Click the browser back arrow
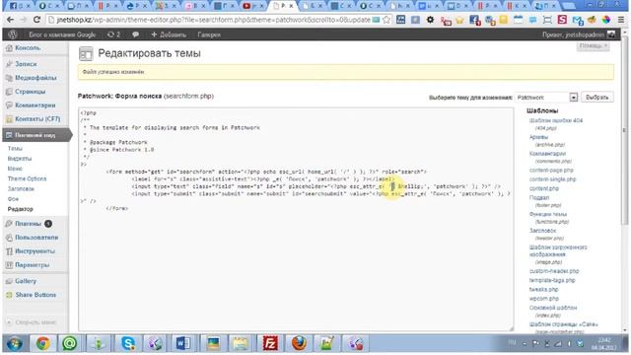The image size is (631, 355). coord(10,20)
